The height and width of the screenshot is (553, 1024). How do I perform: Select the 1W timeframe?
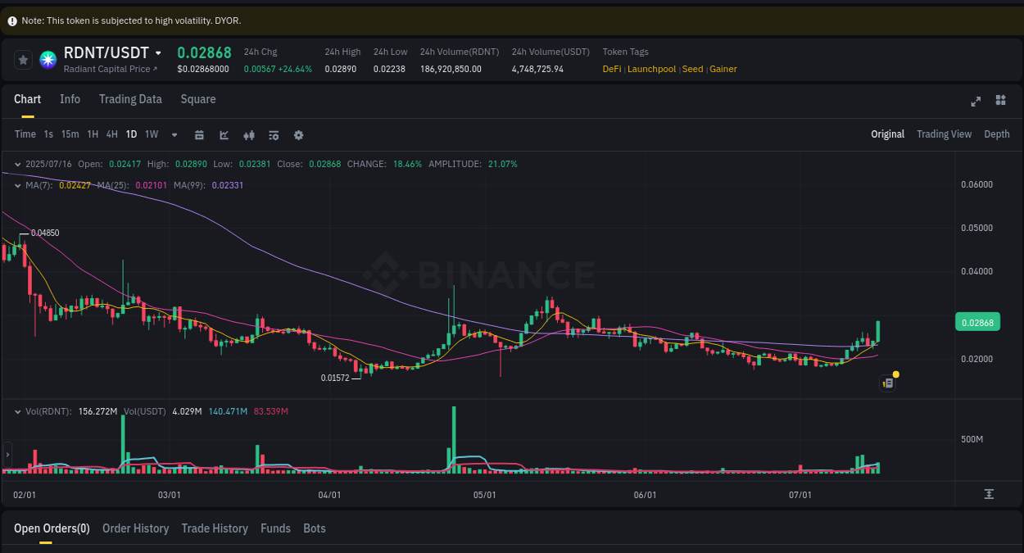pyautogui.click(x=151, y=134)
